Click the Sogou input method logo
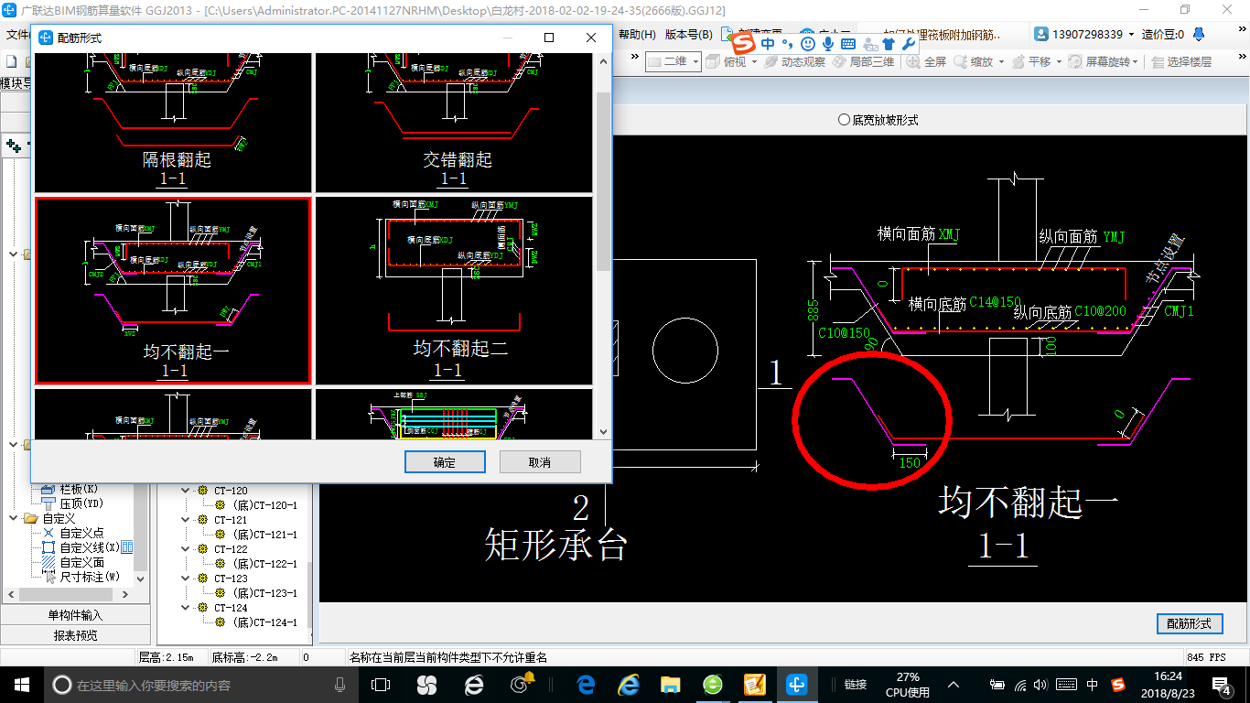This screenshot has height=703, width=1250. point(744,43)
